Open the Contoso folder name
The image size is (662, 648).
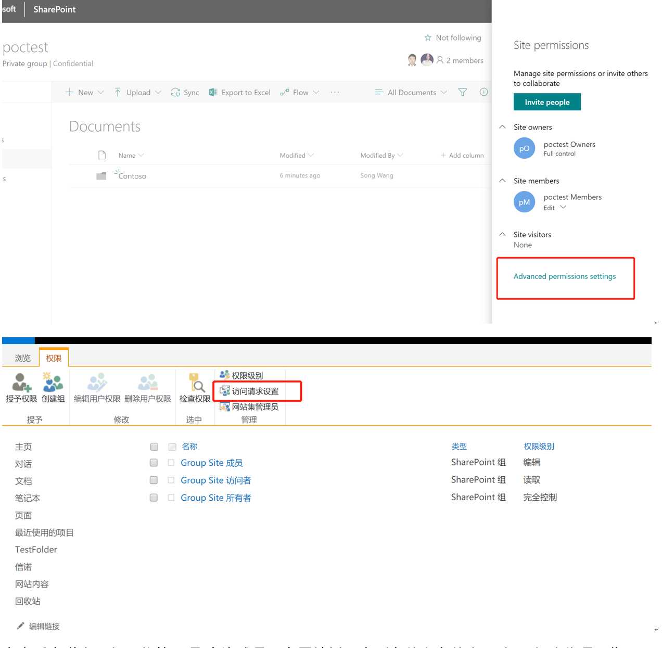pos(132,176)
